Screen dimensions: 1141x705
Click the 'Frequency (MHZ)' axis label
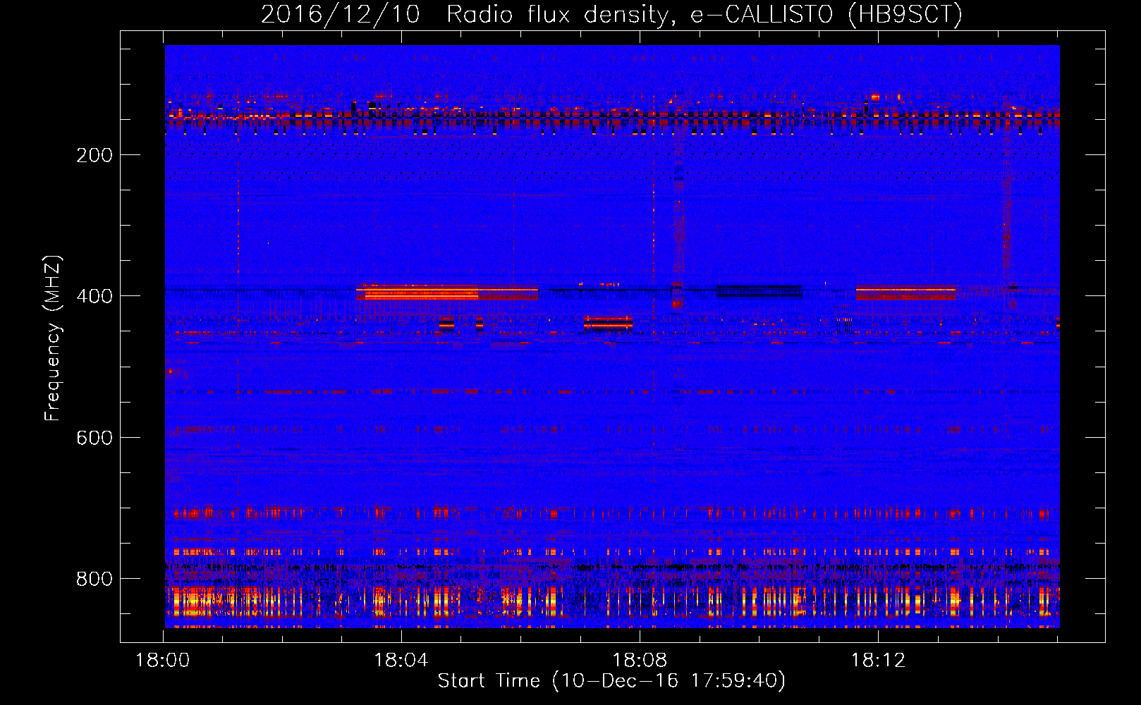coord(53,338)
